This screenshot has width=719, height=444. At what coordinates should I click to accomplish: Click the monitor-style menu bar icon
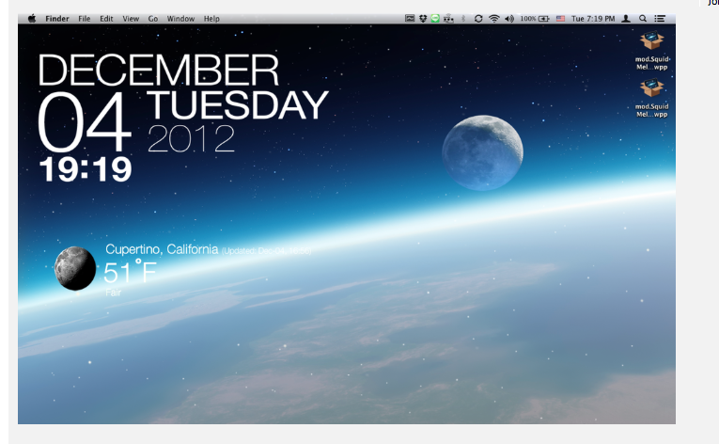410,19
